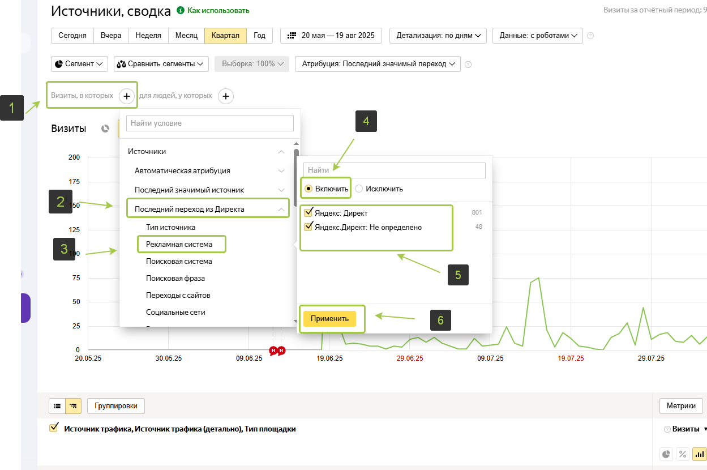Open the calendar icon of the date range
Screen dimensions: 707x470
point(292,35)
